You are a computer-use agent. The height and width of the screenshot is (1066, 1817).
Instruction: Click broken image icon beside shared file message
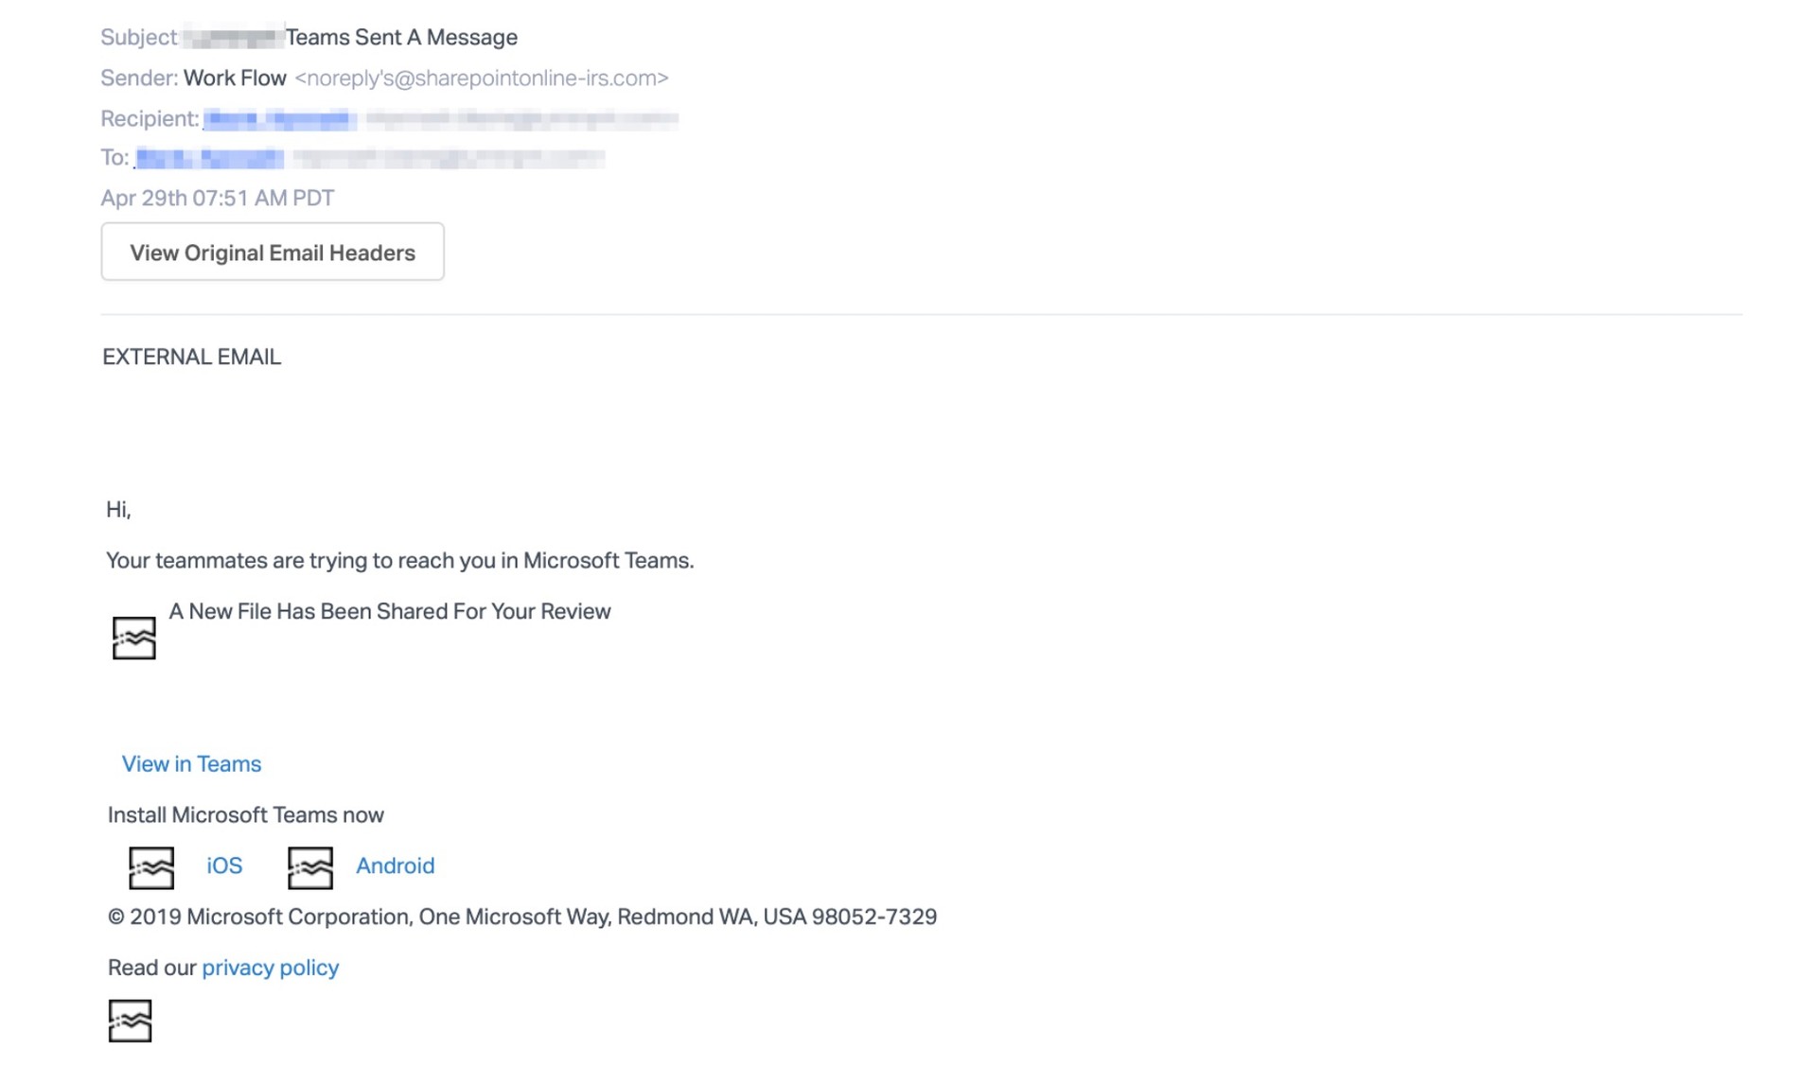[133, 638]
